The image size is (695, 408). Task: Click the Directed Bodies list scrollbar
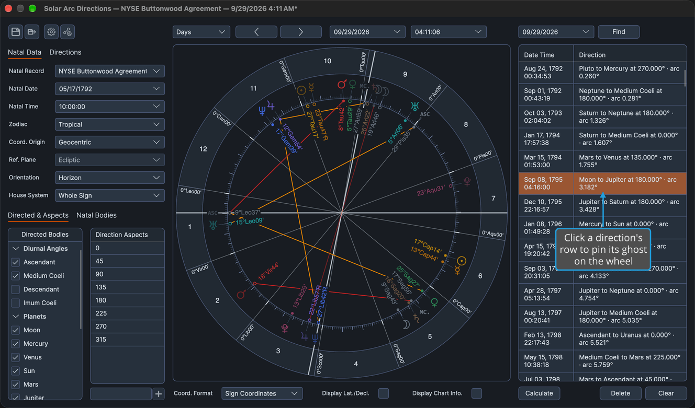81,290
